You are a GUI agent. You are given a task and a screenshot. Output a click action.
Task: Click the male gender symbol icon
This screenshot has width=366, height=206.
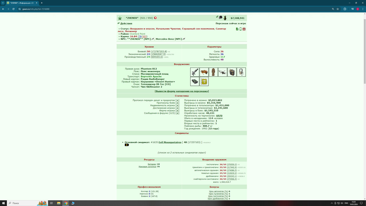pyautogui.click(x=217, y=17)
